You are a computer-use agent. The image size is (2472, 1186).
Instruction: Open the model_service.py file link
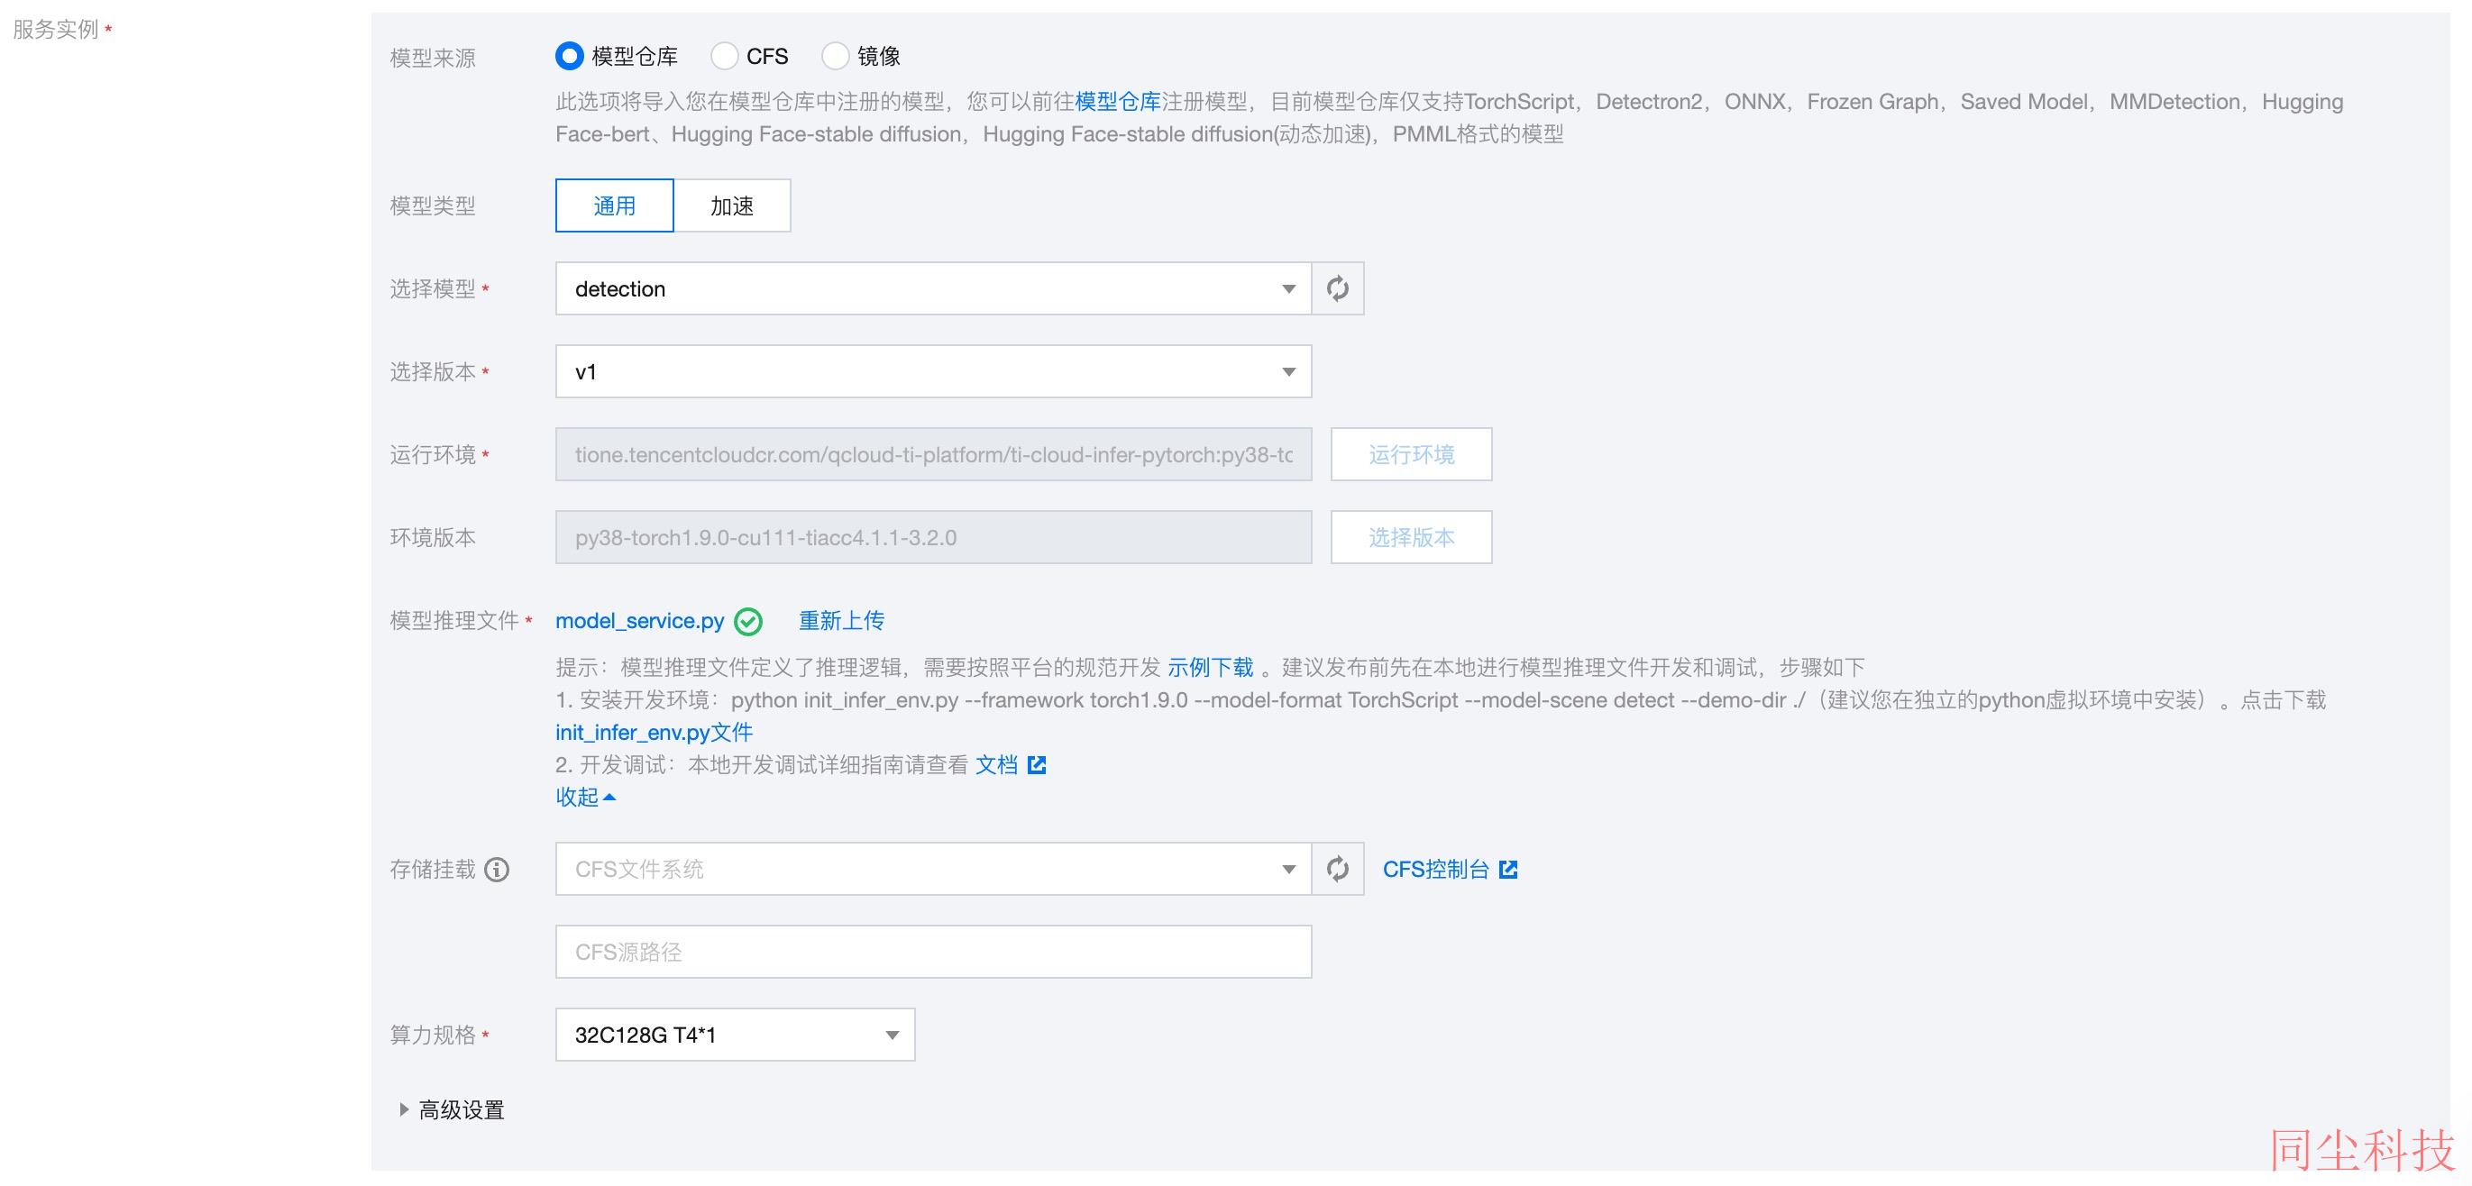coord(640,621)
